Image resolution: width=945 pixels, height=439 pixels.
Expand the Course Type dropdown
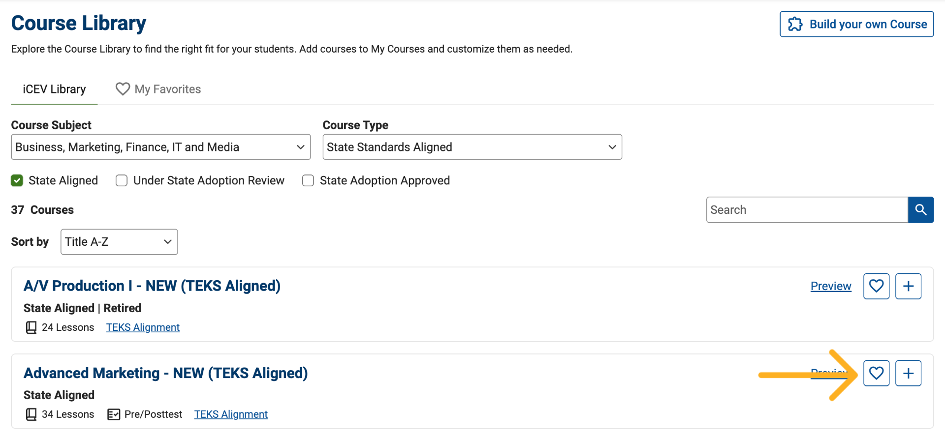[472, 147]
